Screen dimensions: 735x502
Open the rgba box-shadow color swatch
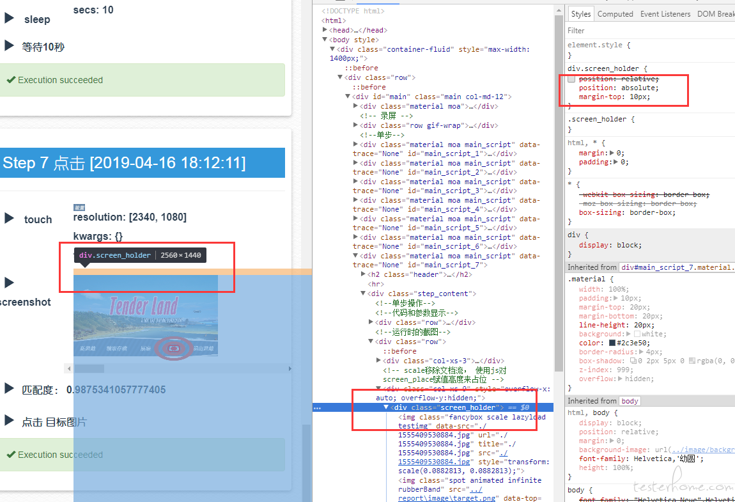tap(692, 361)
